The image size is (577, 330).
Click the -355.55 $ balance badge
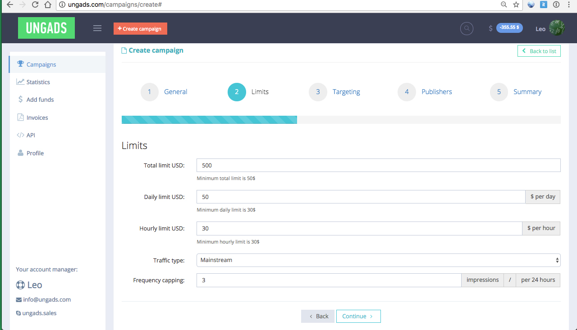point(509,27)
